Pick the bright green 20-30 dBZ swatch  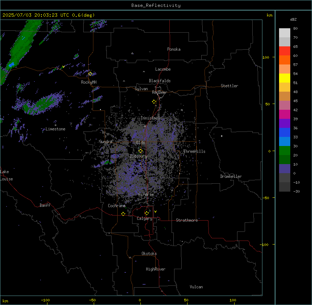point(284,151)
